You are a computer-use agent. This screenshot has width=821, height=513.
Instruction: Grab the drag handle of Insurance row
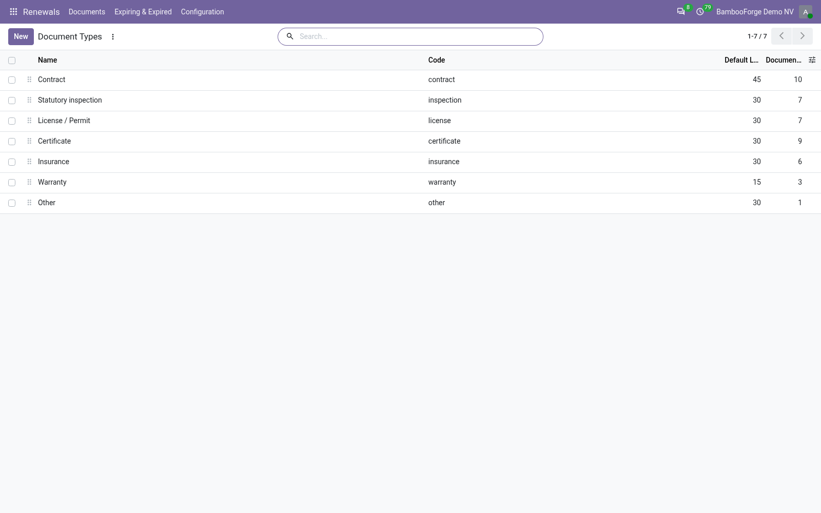pos(29,162)
